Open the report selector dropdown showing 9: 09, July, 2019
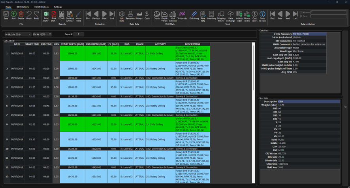This screenshot has height=188, width=350. (x=30, y=34)
